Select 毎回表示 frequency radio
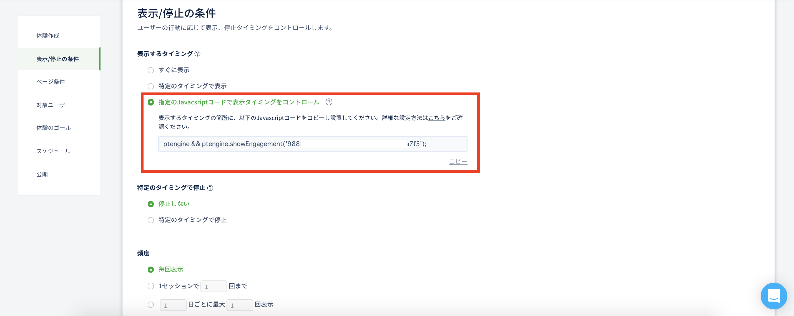Image resolution: width=794 pixels, height=316 pixels. 151,270
